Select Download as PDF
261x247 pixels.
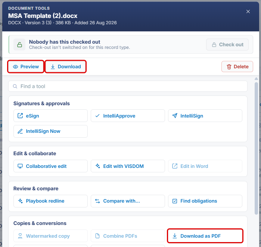[205, 236]
